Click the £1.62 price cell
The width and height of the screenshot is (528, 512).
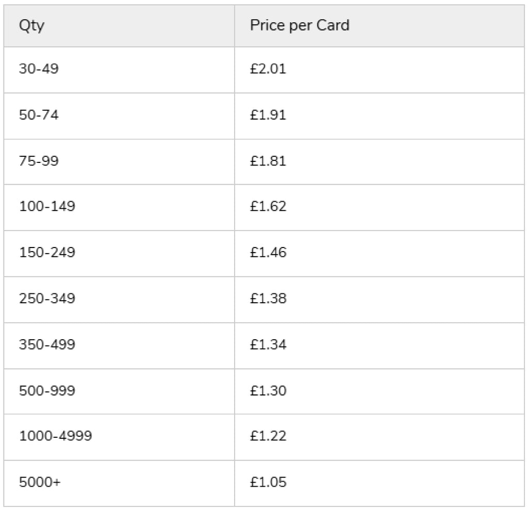pos(379,208)
